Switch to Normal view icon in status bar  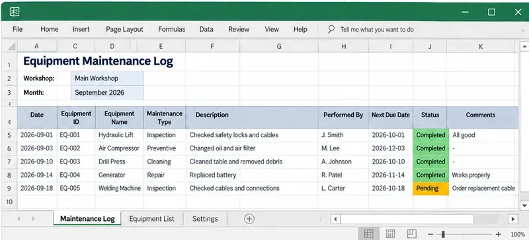click(x=369, y=234)
